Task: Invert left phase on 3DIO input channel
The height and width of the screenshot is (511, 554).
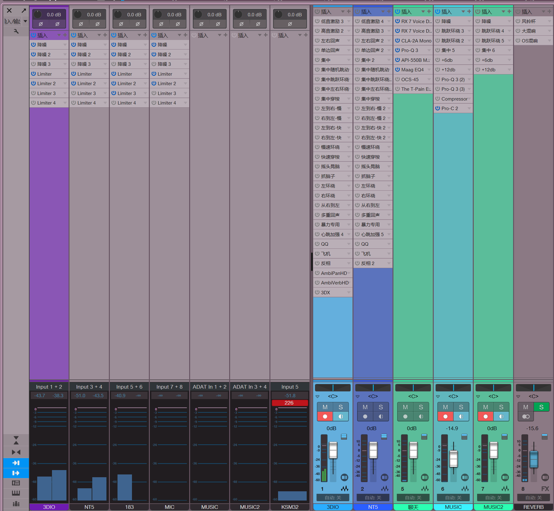Action: point(41,24)
